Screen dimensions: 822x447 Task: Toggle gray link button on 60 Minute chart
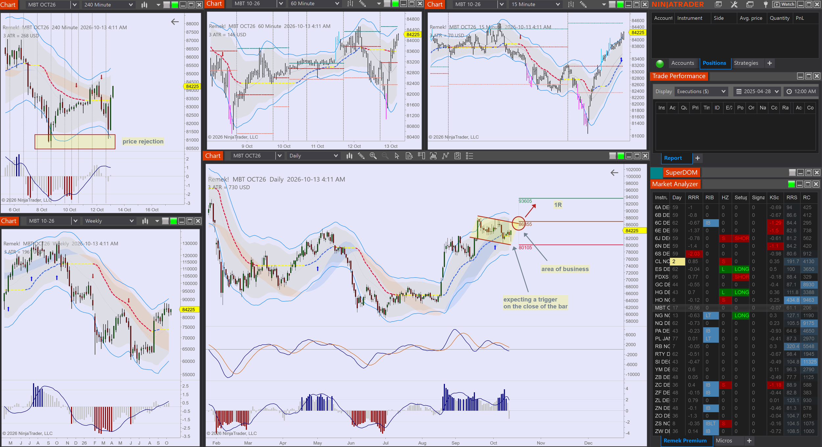(387, 4)
